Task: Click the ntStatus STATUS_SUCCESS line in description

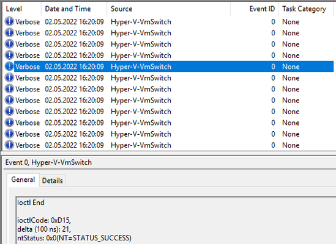Action: [74, 238]
